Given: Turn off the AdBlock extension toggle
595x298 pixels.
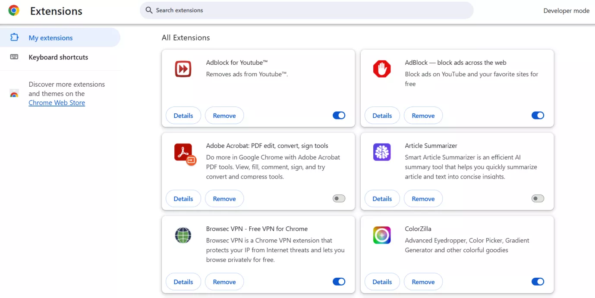Looking at the screenshot, I should 538,115.
